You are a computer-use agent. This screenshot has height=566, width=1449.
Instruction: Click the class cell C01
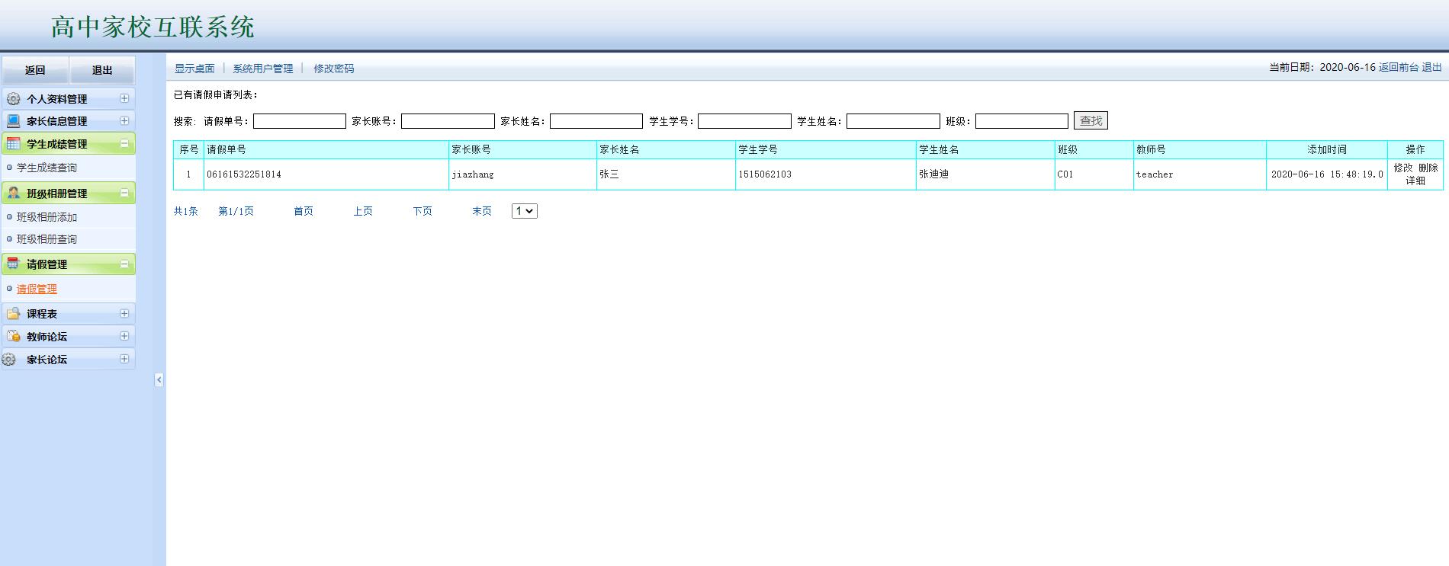point(1094,174)
